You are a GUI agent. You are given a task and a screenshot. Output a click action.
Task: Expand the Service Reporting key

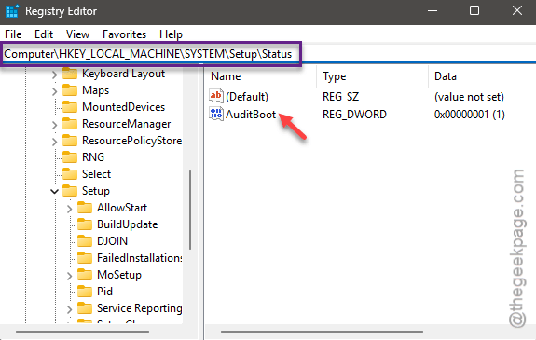[x=69, y=309]
